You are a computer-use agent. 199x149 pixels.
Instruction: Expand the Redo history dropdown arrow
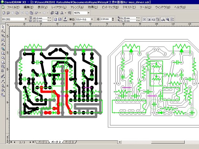48,13
